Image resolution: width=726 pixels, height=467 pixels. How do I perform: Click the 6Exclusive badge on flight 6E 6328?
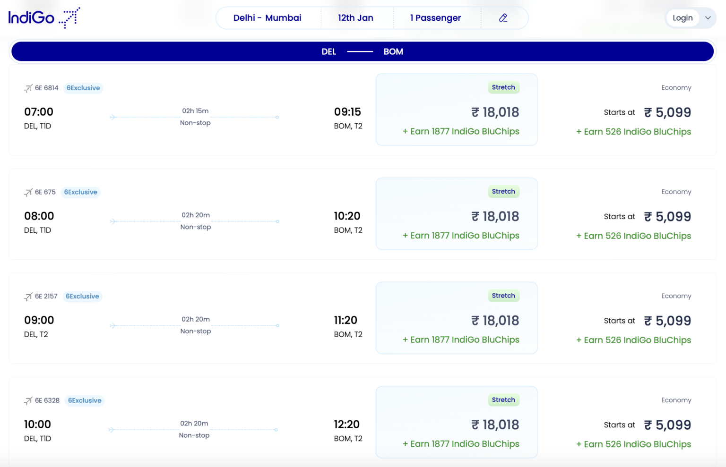point(84,400)
